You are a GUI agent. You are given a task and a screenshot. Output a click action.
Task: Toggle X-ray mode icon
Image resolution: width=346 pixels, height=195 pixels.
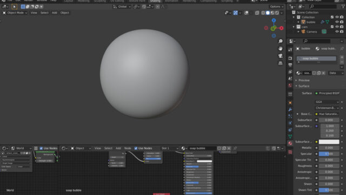257,13
